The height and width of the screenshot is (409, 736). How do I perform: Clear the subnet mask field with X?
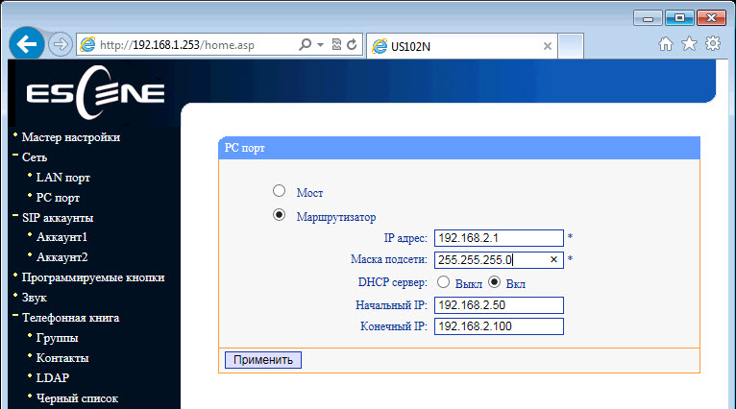(x=553, y=259)
